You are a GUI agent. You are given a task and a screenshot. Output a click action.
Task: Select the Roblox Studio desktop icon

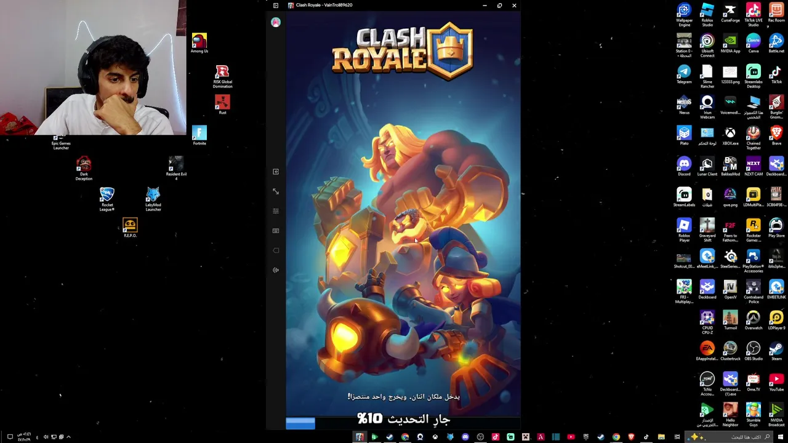point(707,15)
